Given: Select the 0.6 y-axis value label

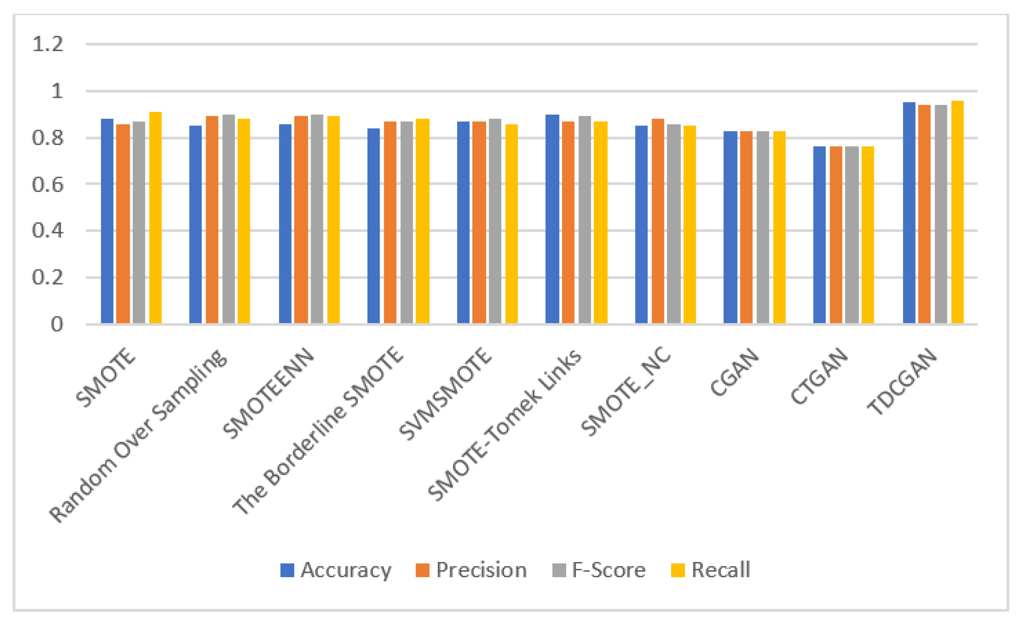Looking at the screenshot, I should pos(48,185).
